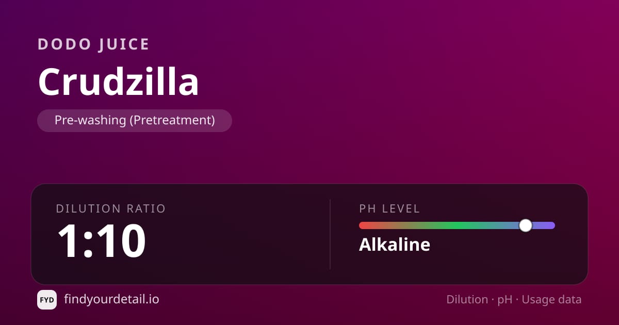Screen dimensions: 619x325
Task: Click the vertical divider in info card
Action: point(330,234)
